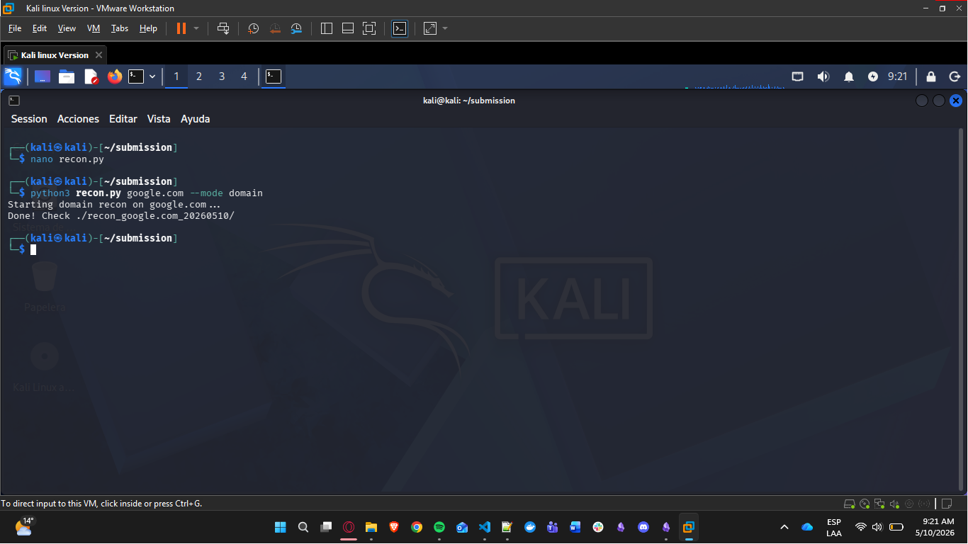Click the VMware disk device status icon
Screen dimensions: 968x544
tap(849, 504)
